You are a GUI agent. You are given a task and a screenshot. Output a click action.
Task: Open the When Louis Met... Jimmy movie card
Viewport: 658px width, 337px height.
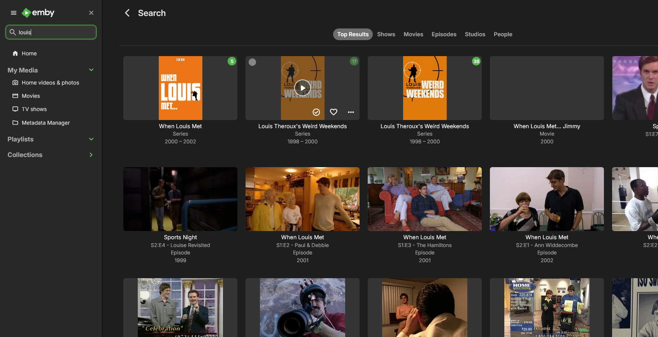tap(547, 88)
